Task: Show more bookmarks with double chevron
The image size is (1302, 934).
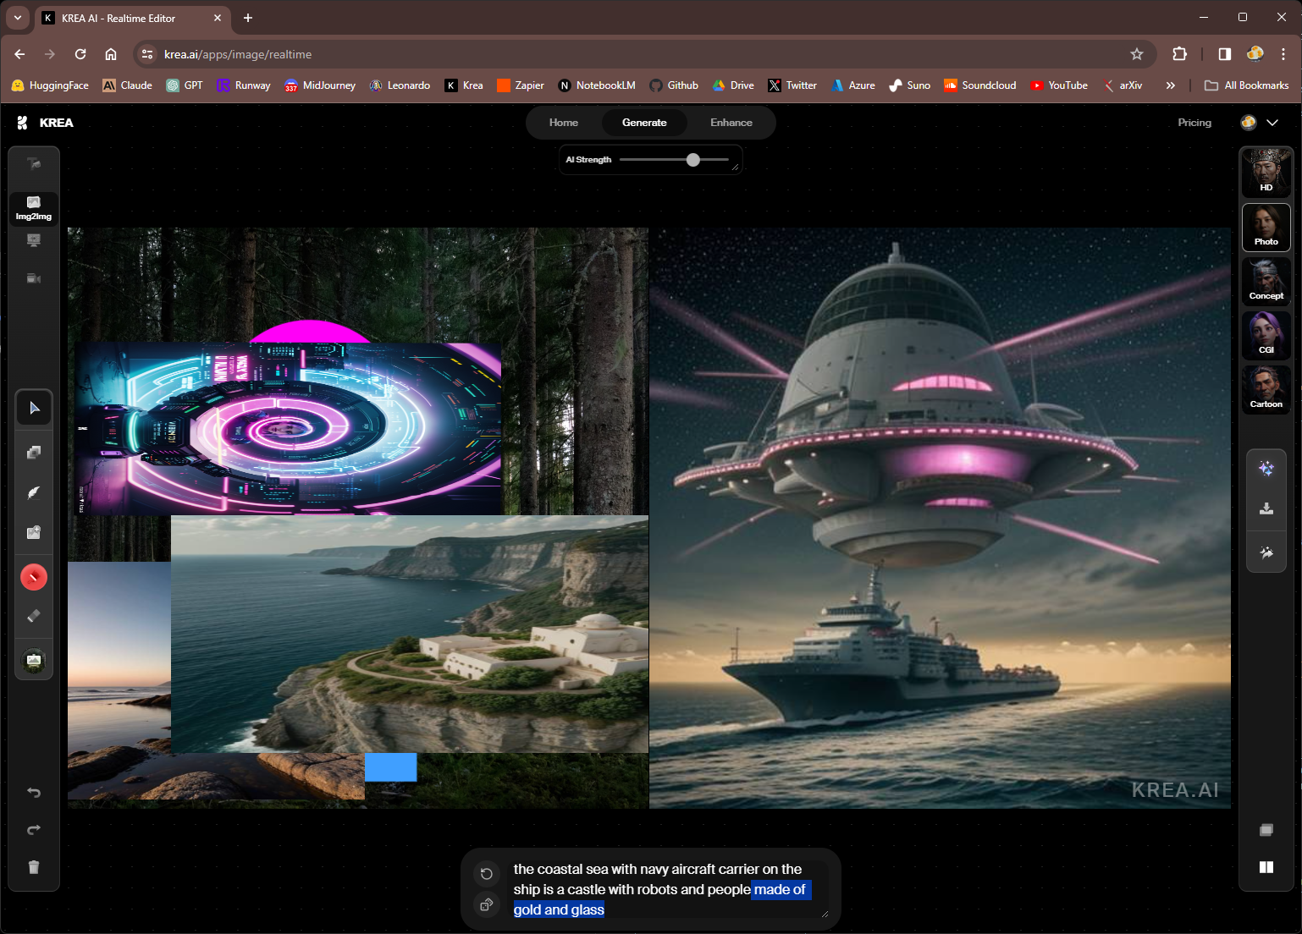Action: tap(1171, 85)
